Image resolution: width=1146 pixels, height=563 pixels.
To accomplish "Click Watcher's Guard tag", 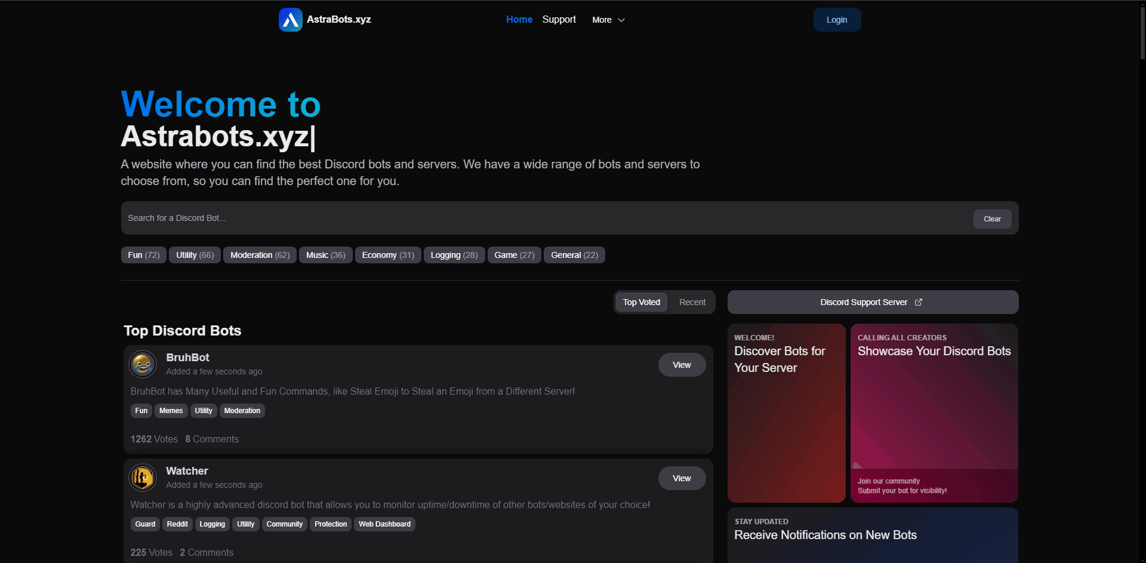I will click(145, 524).
